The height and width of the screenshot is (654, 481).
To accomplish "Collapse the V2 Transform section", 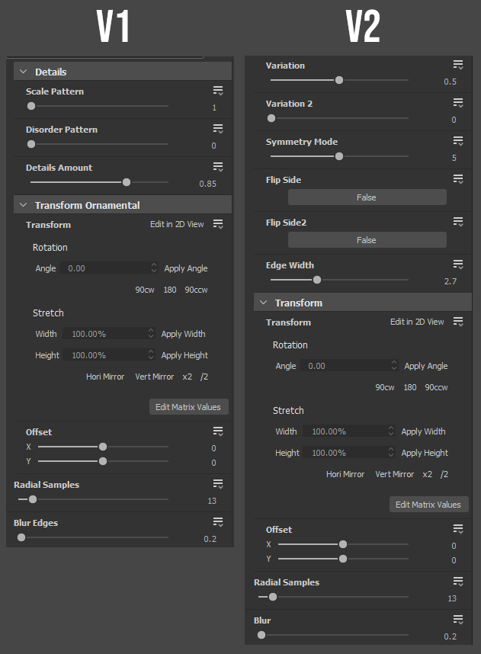I will 262,303.
